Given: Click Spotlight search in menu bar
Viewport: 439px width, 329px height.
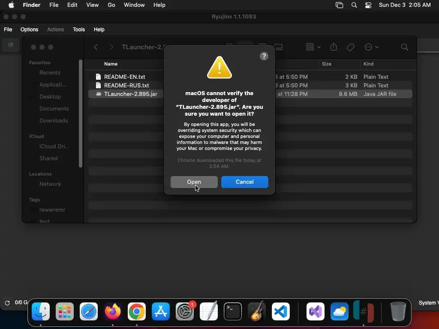Looking at the screenshot, I should point(354,5).
